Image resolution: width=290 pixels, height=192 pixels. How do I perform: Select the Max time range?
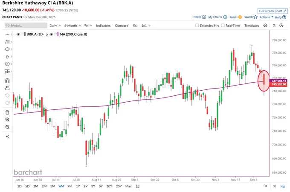tap(128, 186)
